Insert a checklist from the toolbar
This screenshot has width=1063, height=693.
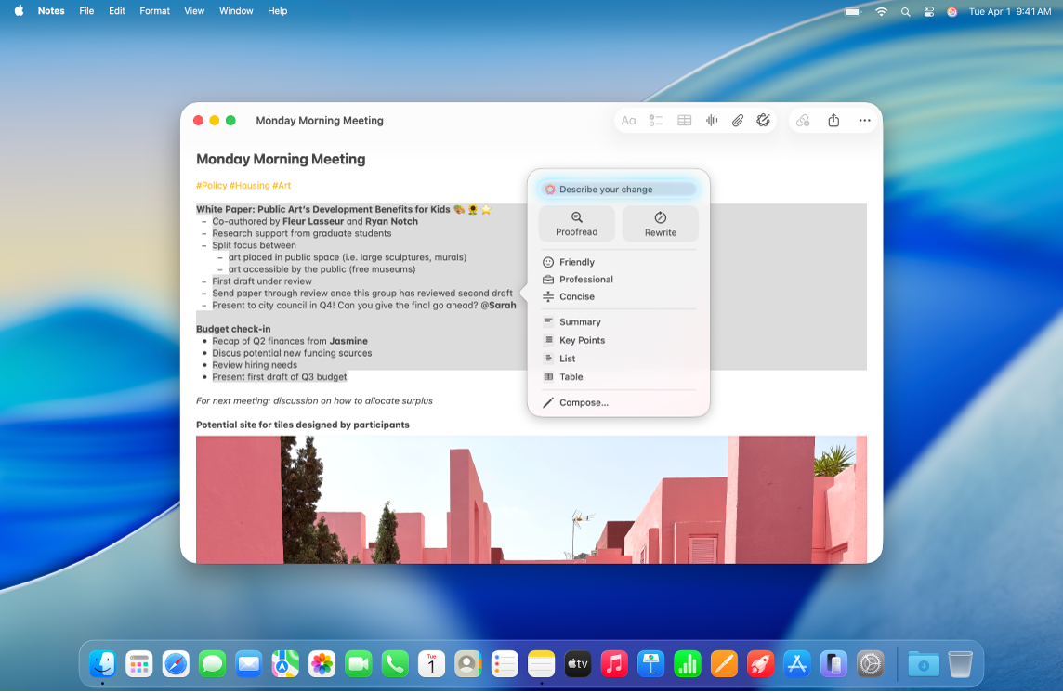pyautogui.click(x=657, y=121)
